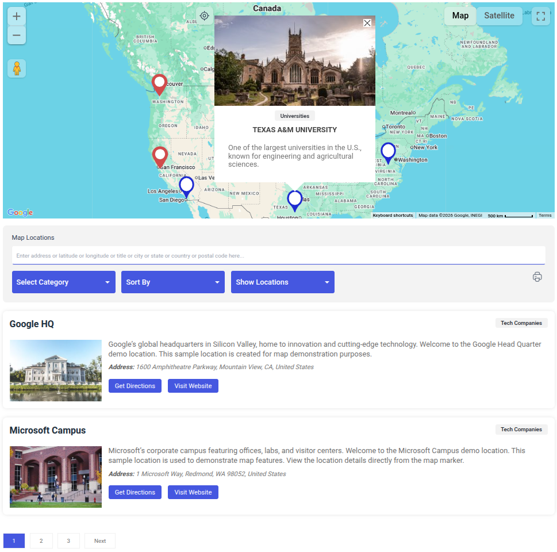This screenshot has width=557, height=552.
Task: Open map Terms link
Action: (545, 216)
